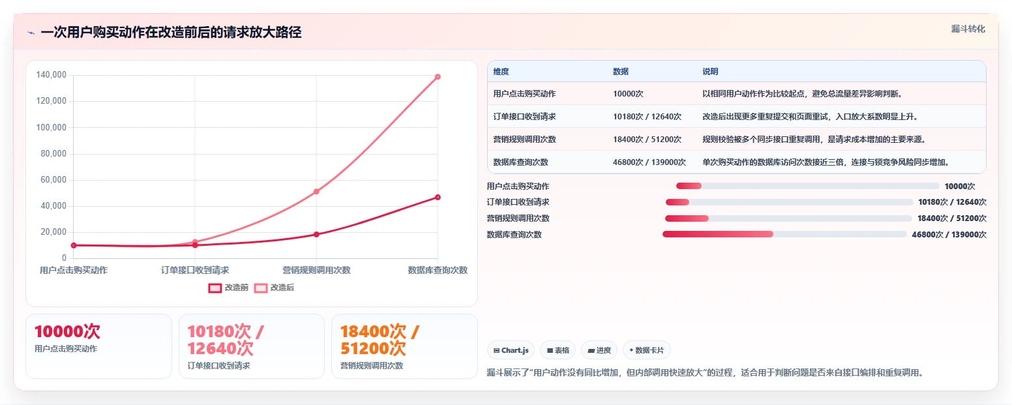
Task: Click the 10180次 / 12640次 progress bar value
Action: point(952,202)
